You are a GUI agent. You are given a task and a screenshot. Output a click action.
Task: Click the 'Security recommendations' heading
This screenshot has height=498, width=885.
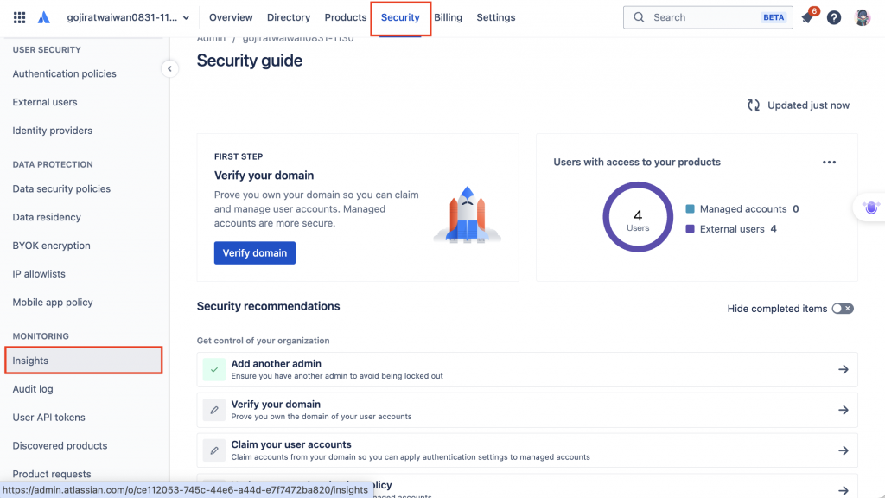pyautogui.click(x=268, y=306)
